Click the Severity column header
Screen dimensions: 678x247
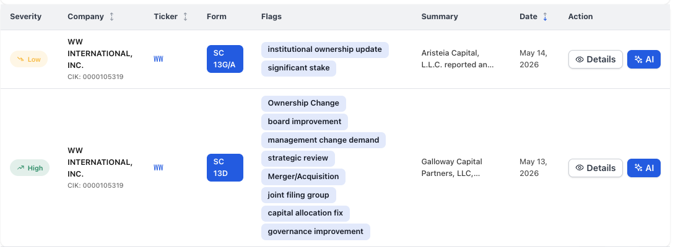pyautogui.click(x=25, y=17)
